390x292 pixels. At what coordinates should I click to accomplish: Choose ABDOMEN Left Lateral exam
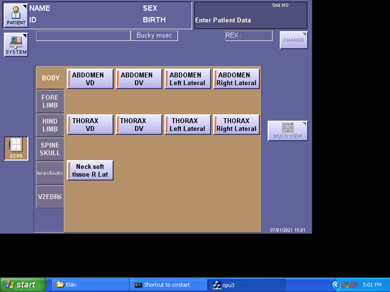[x=188, y=79]
